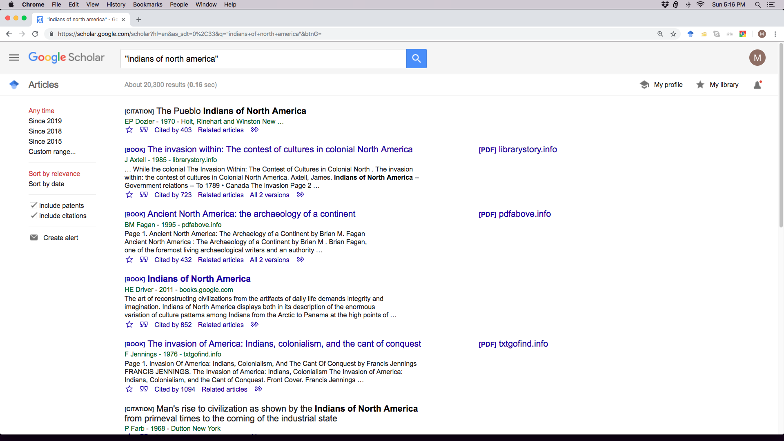Select Sort by date option

coord(46,184)
